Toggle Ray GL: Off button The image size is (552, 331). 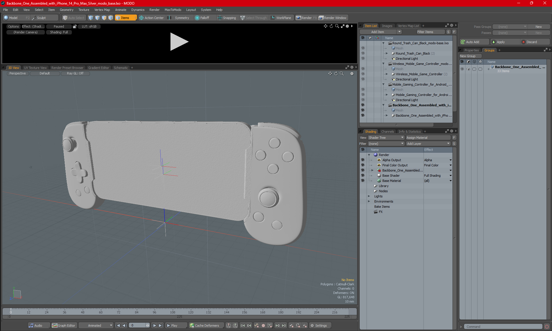[x=75, y=74]
